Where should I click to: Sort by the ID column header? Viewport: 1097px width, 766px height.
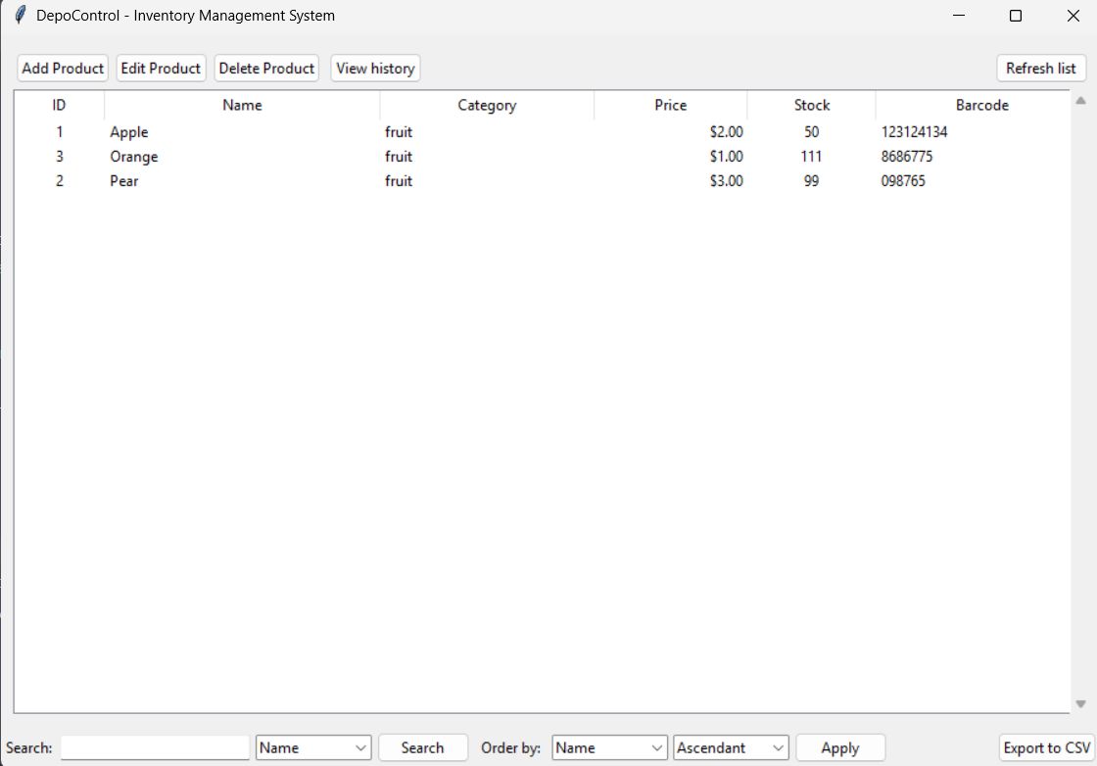pos(60,105)
